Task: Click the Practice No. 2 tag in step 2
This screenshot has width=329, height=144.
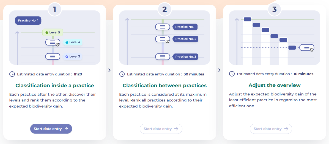Action: tap(185, 39)
